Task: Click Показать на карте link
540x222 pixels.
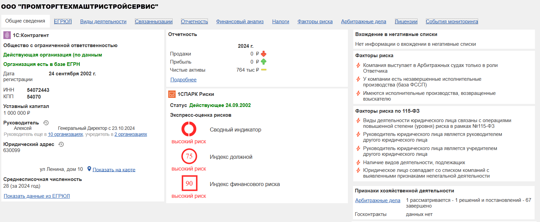Action: point(114,170)
